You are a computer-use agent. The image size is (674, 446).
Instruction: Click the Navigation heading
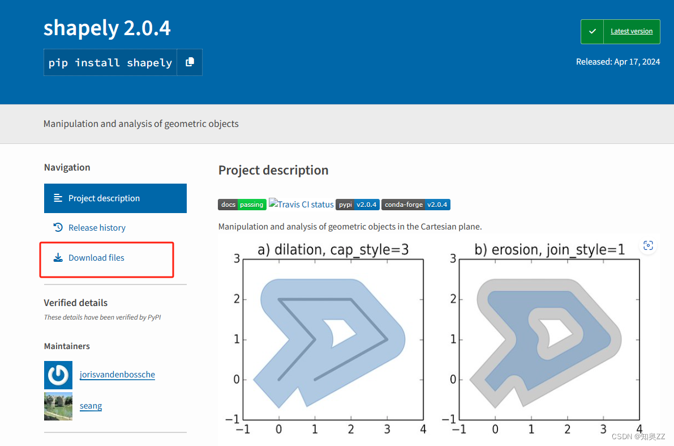67,168
